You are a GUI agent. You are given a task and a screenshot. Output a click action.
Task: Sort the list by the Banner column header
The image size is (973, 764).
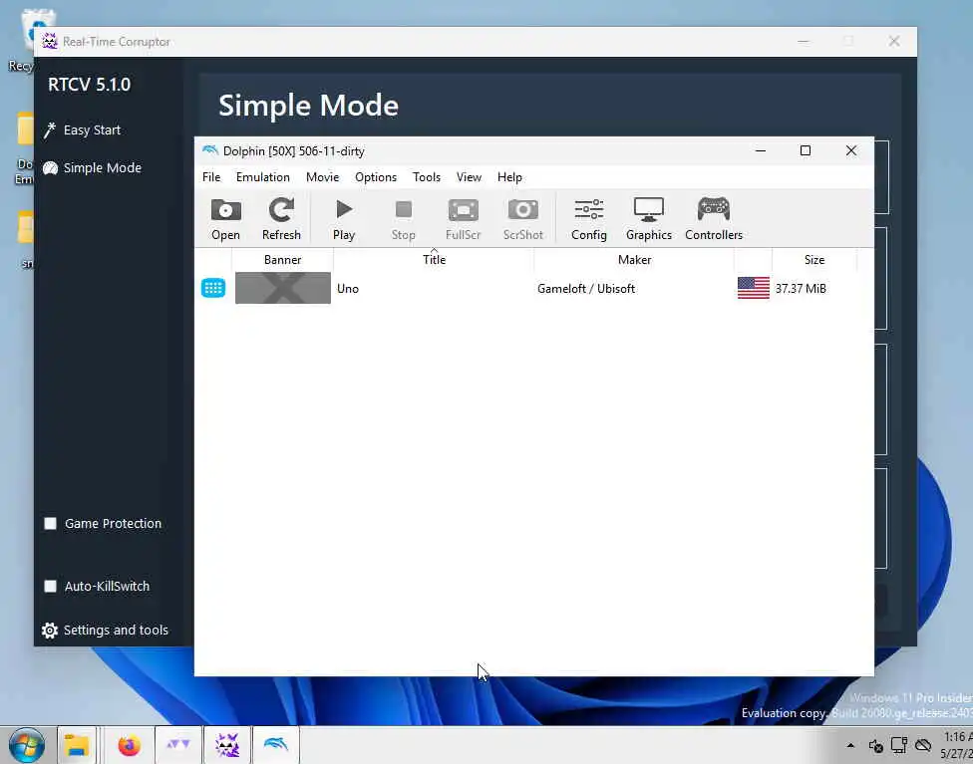tap(282, 260)
